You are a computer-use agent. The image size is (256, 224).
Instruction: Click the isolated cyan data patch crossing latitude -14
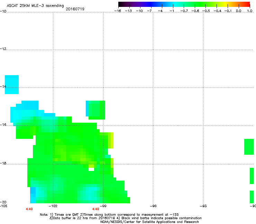point(12,84)
